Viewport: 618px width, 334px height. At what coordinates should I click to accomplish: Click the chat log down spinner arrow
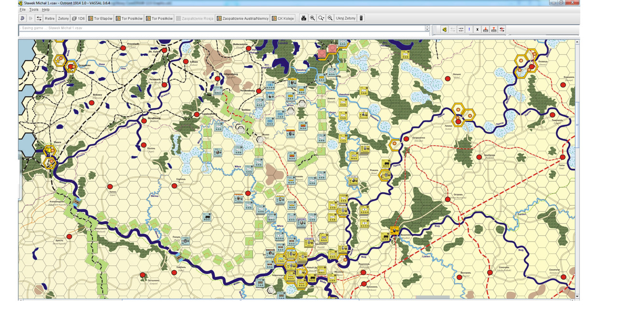tap(427, 30)
